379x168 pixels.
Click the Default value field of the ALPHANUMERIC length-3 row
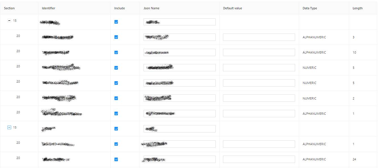coord(259,37)
